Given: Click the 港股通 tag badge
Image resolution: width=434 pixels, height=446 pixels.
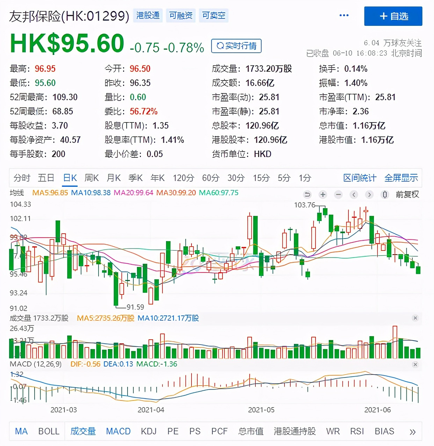Looking at the screenshot, I should pyautogui.click(x=148, y=15).
